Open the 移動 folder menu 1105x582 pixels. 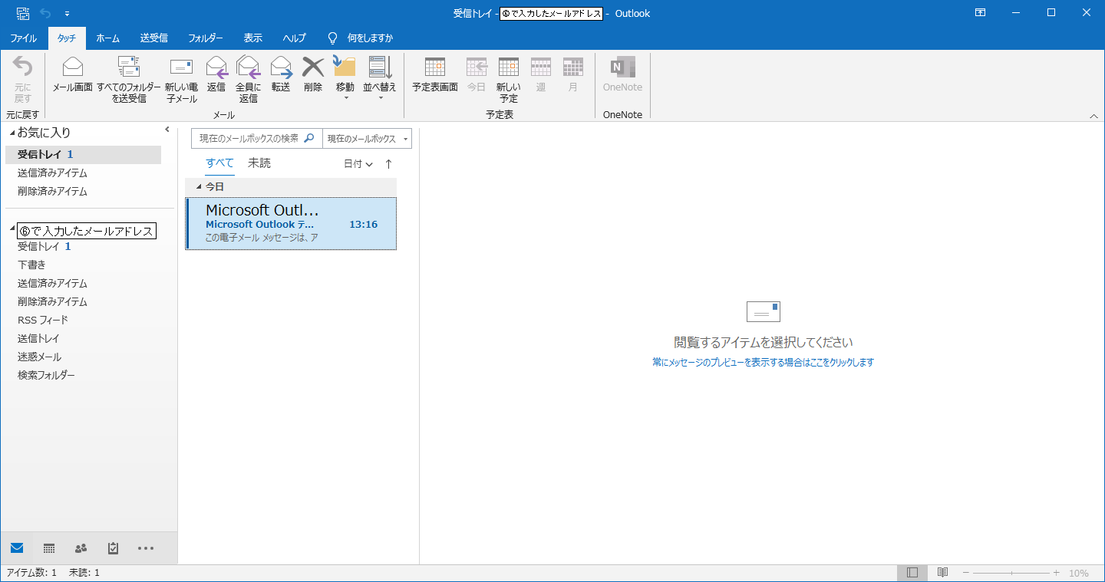pos(345,78)
